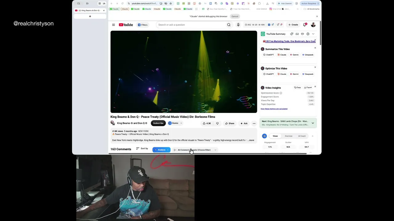Collapse the YouTube Summary panel chevron
The height and width of the screenshot is (221, 394).
[x=313, y=34]
